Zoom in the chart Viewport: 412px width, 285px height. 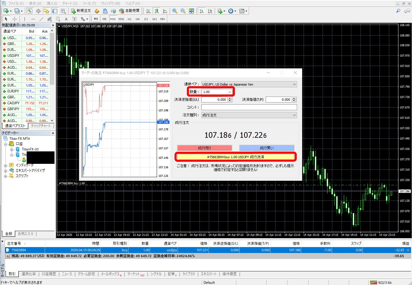[175, 11]
